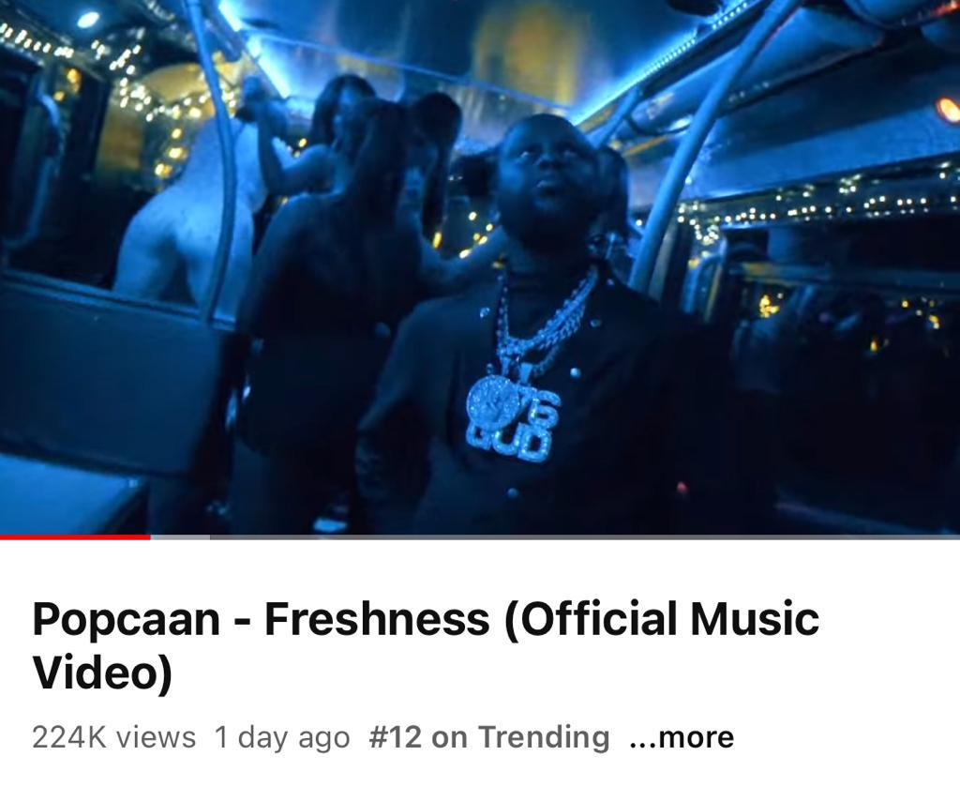This screenshot has height=786, width=960.
Task: Click the diamond pendant in the video frame
Action: tap(513, 417)
